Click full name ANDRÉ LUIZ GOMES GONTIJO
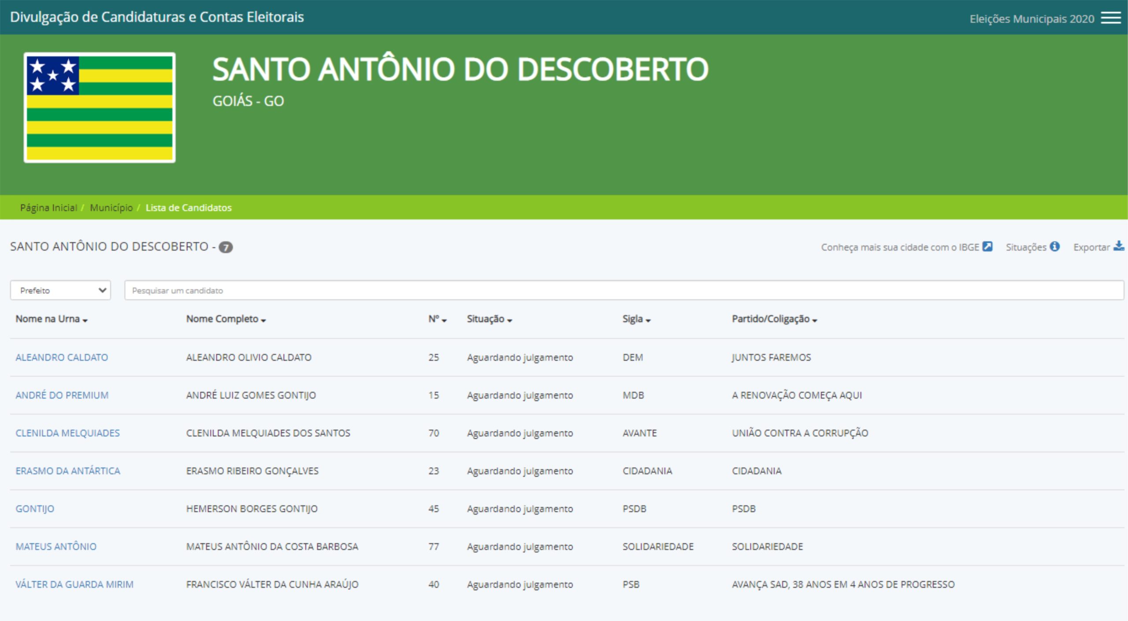This screenshot has height=621, width=1128. [x=251, y=395]
